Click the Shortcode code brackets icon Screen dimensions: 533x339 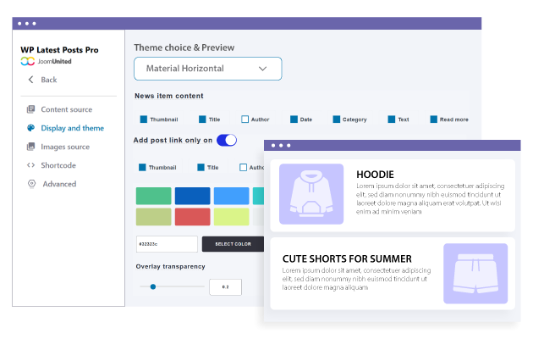coord(31,165)
